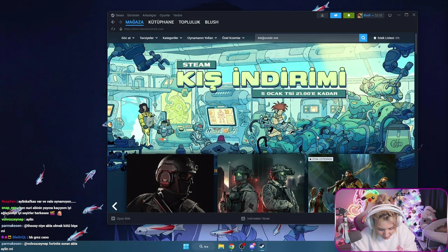Open File Explorer from the taskbar
The width and height of the screenshot is (448, 252).
pos(221,246)
